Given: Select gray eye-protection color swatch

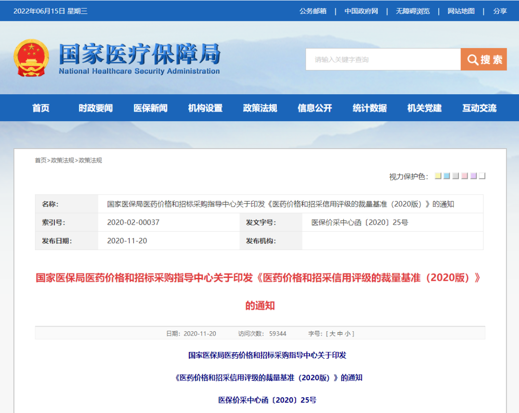Looking at the screenshot, I should point(456,176).
